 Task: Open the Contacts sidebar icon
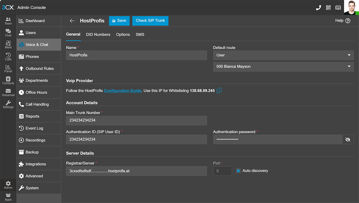[x=8, y=81]
